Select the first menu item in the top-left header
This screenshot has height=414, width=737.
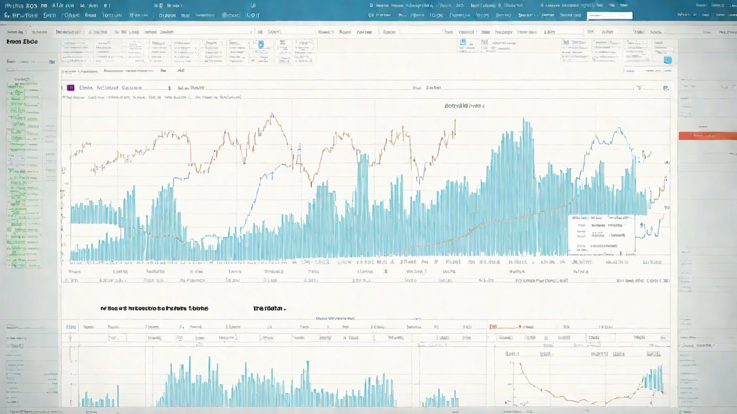16,5
